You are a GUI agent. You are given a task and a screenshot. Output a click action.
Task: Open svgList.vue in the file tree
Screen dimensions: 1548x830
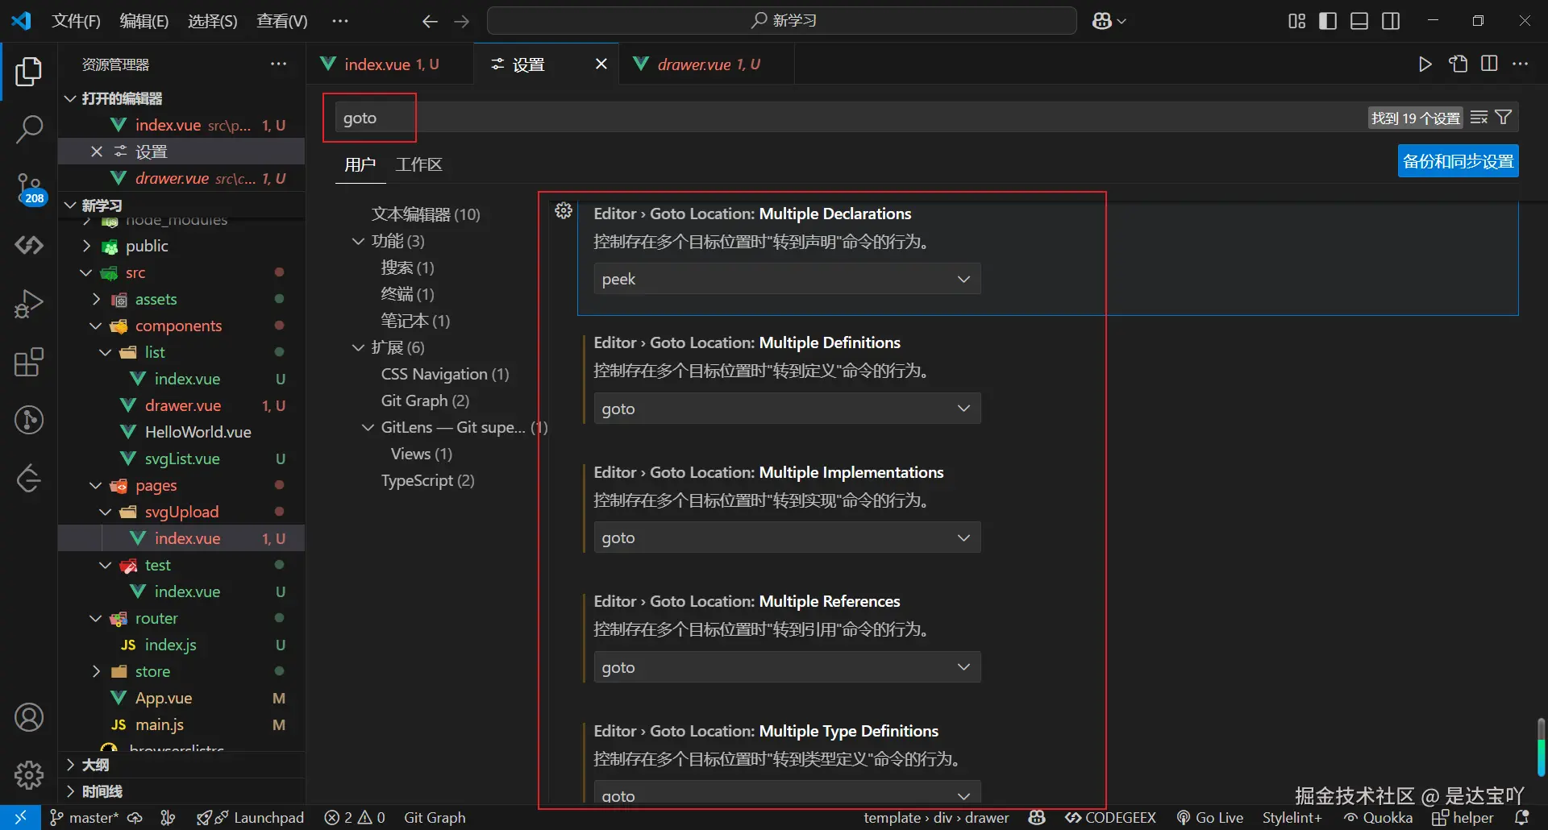(x=182, y=459)
